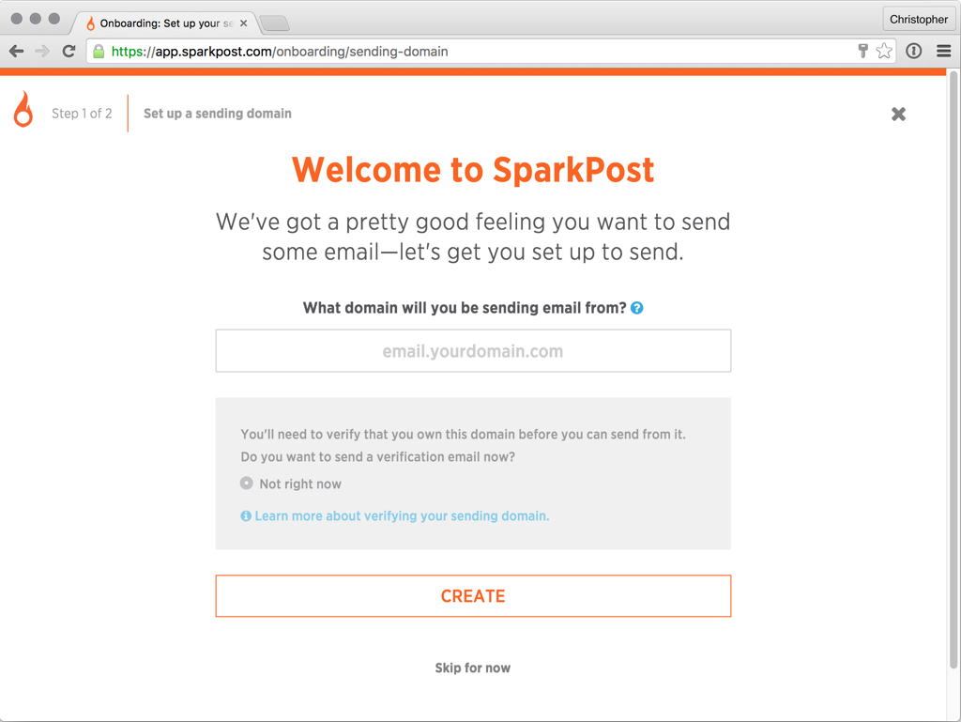
Task: Click the "Skip for now" link
Action: 473,668
